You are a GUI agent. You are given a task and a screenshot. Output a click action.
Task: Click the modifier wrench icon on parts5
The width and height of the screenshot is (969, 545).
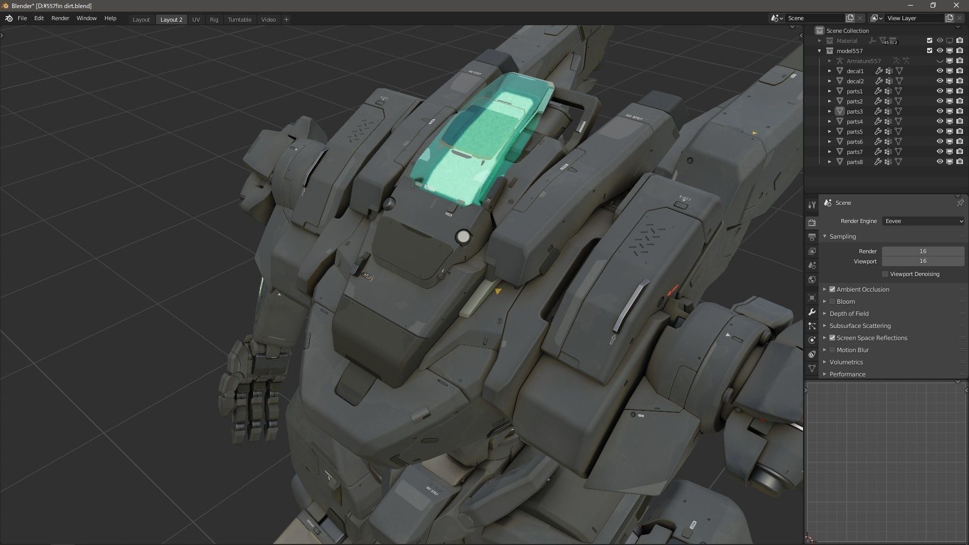tap(879, 131)
